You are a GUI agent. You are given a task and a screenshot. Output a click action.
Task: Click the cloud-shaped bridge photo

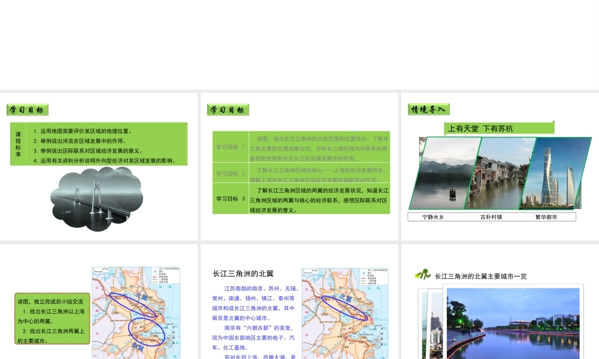(96, 199)
